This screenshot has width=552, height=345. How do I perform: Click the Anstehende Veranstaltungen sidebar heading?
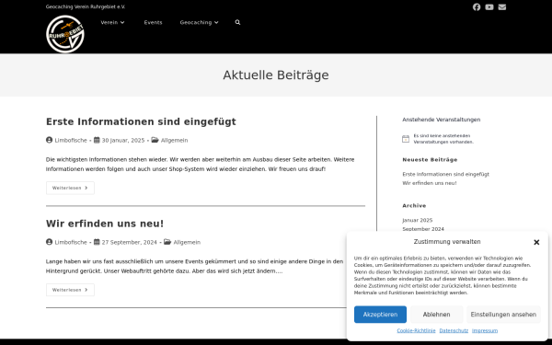442,120
